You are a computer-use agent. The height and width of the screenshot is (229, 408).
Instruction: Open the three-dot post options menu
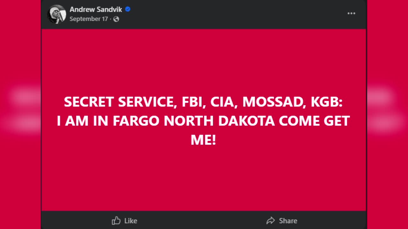(351, 13)
